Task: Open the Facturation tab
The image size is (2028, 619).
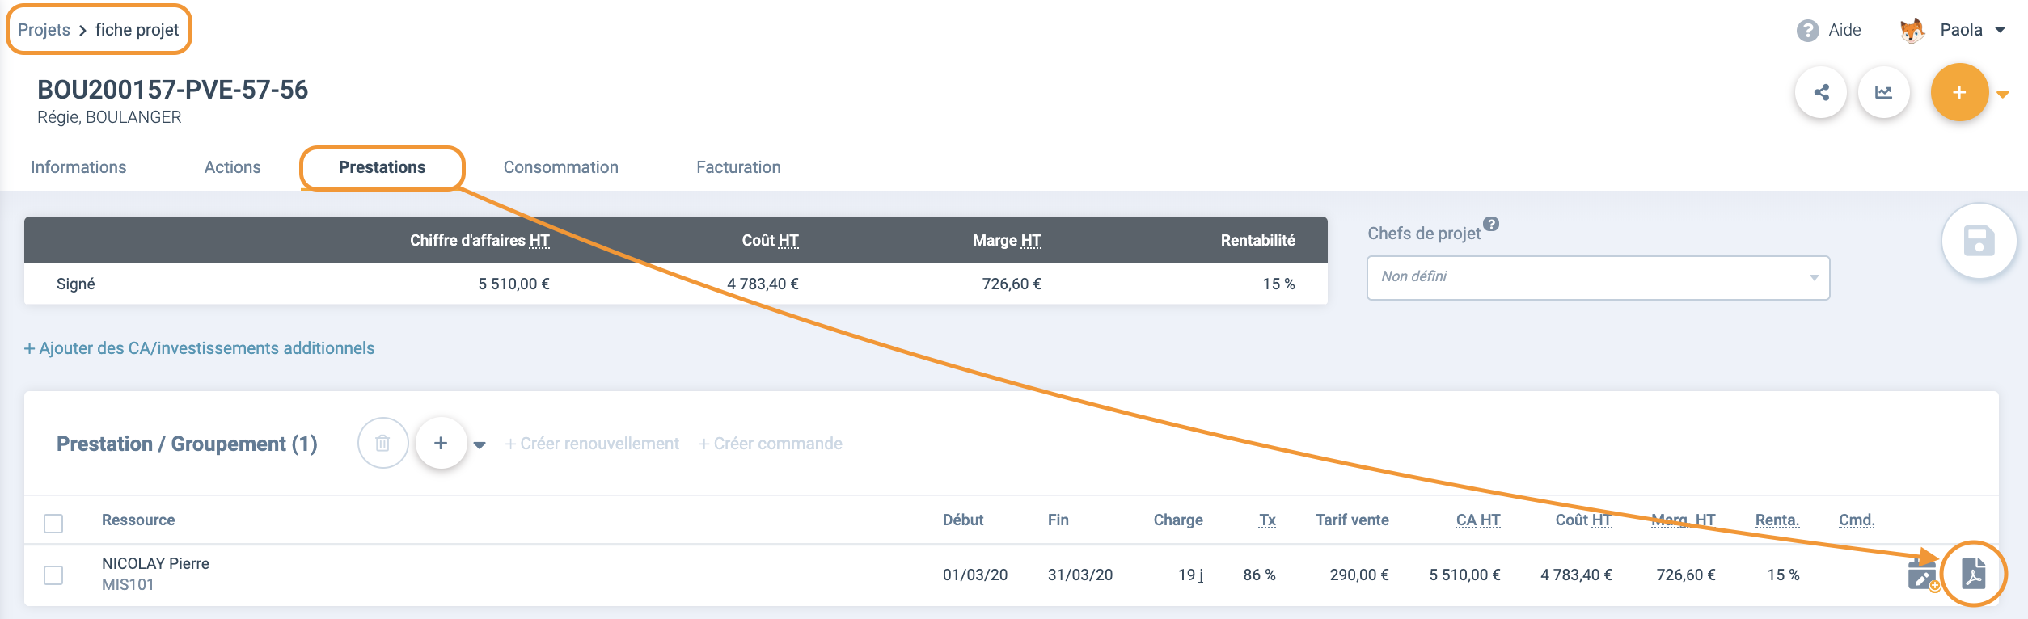Action: [x=738, y=167]
